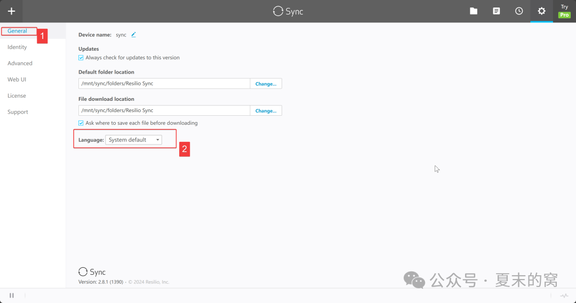The image size is (576, 303).
Task: Click the Try Pro badge
Action: (564, 11)
